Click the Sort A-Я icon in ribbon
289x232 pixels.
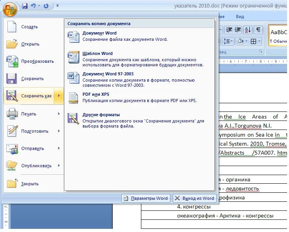(248, 30)
